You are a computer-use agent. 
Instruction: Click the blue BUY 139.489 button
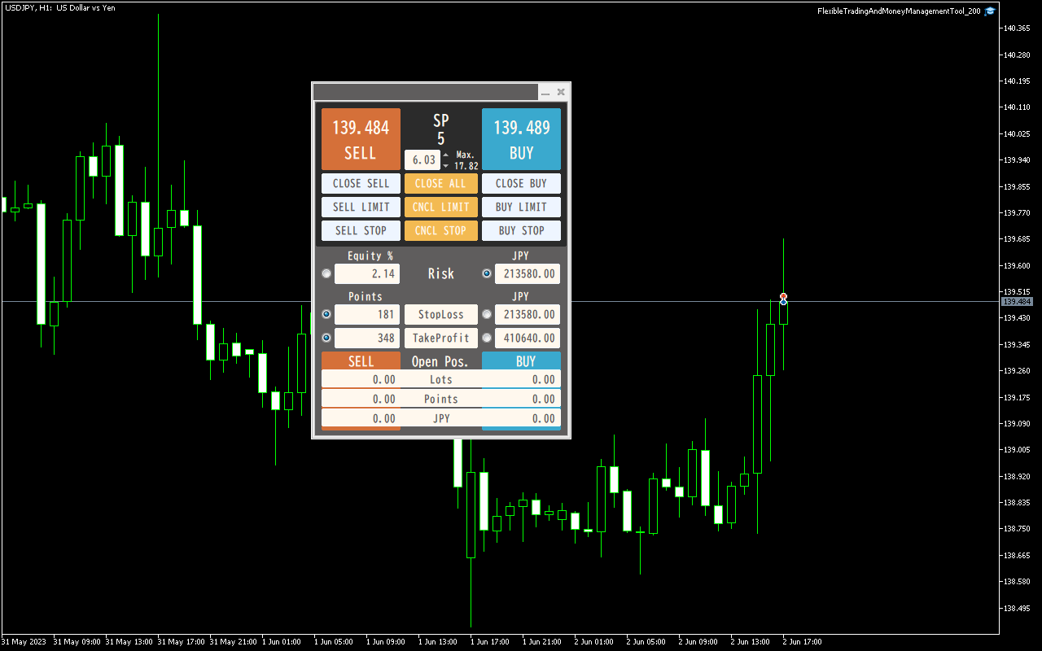click(x=521, y=139)
